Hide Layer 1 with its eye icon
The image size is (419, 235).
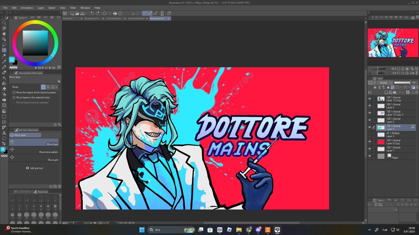(370, 149)
